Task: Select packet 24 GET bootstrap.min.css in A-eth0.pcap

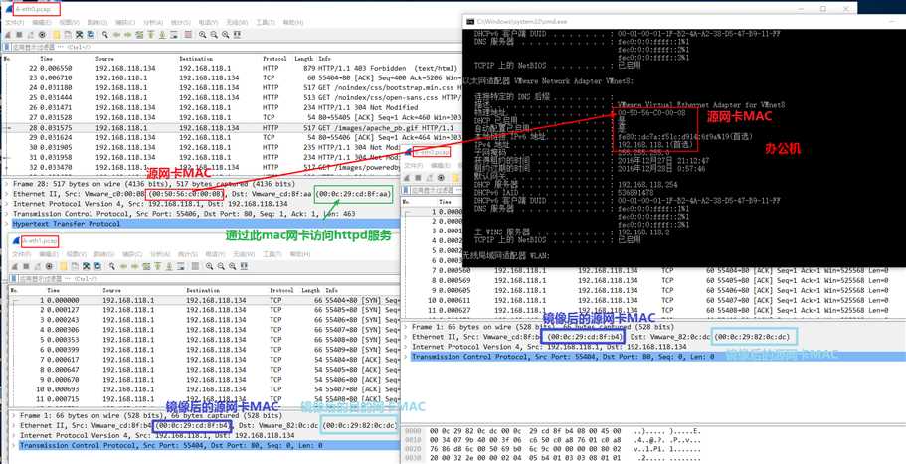Action: tap(231, 87)
